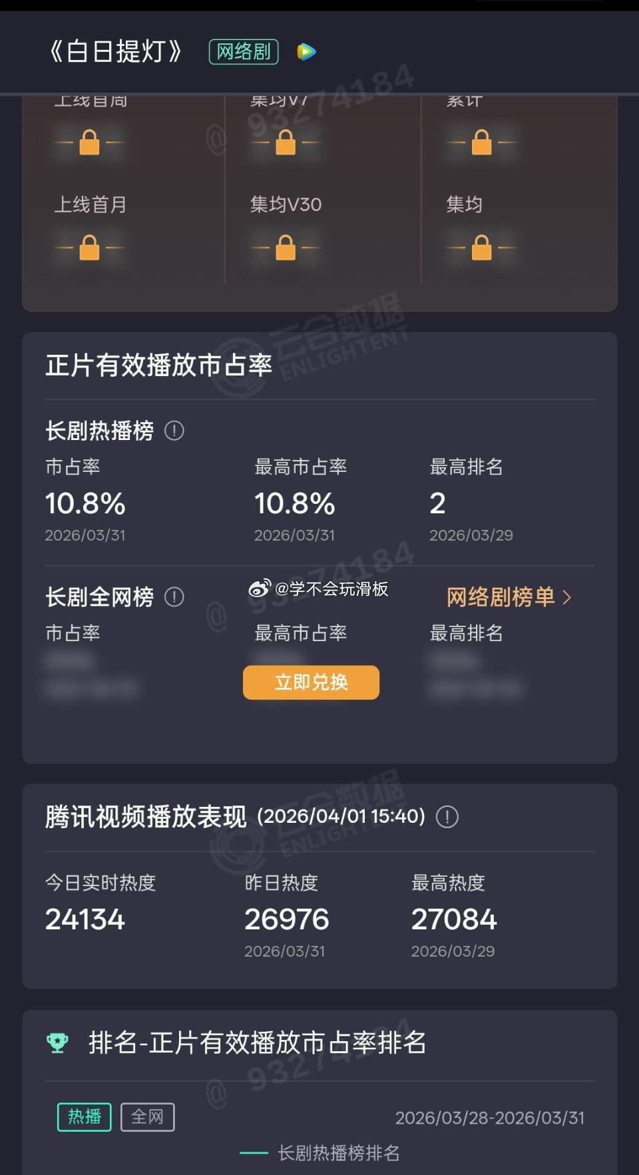Screen dimensions: 639x1175
Task: Expand the 网络剧榜单 chevron arrow
Action: pyautogui.click(x=568, y=597)
